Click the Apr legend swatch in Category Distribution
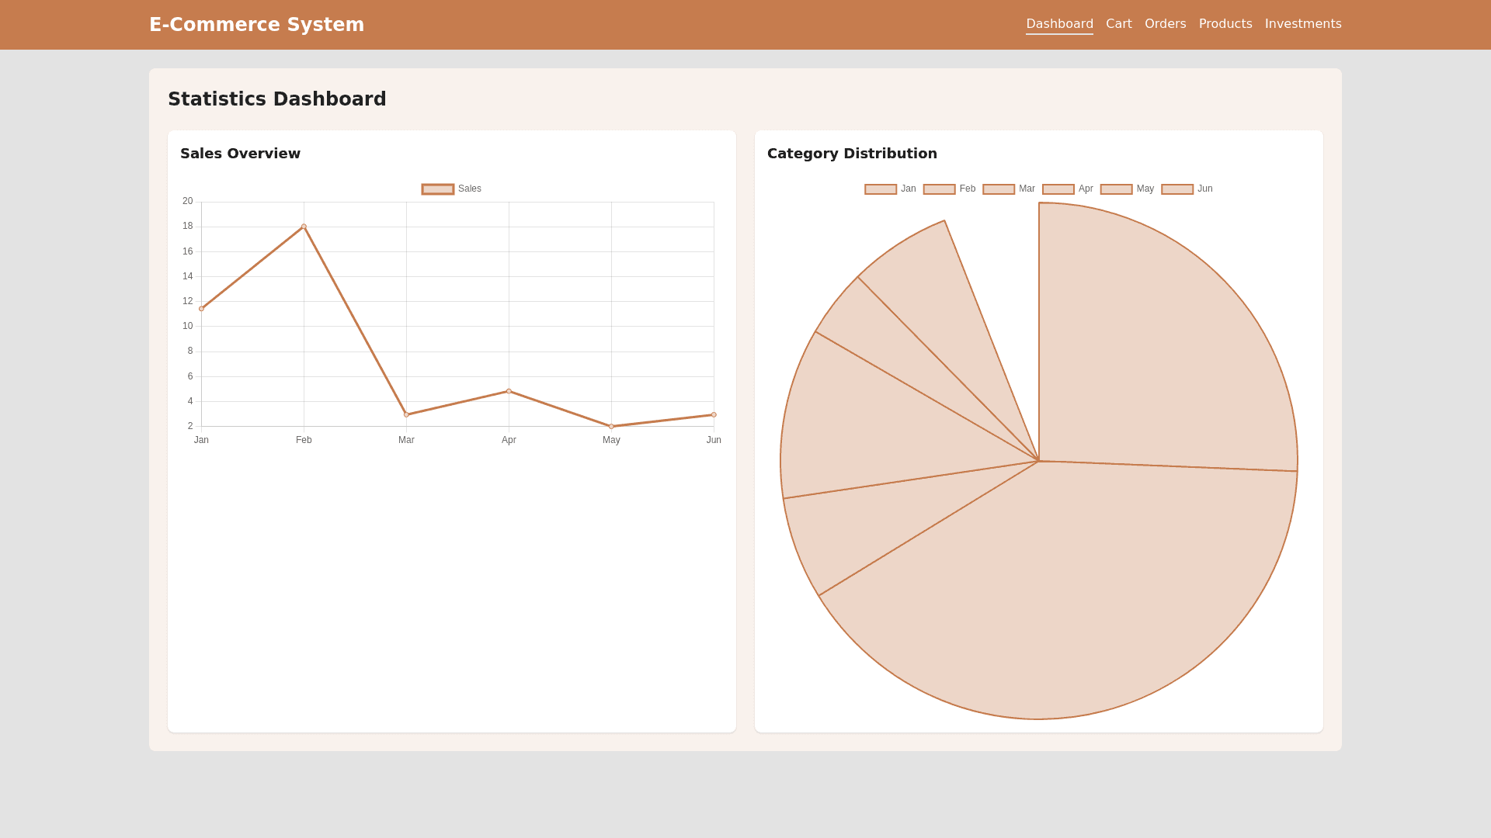 pyautogui.click(x=1058, y=189)
